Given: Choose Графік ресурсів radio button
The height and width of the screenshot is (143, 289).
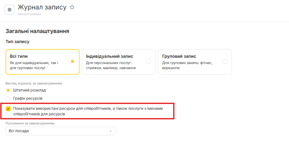Looking at the screenshot, I should tap(8, 99).
